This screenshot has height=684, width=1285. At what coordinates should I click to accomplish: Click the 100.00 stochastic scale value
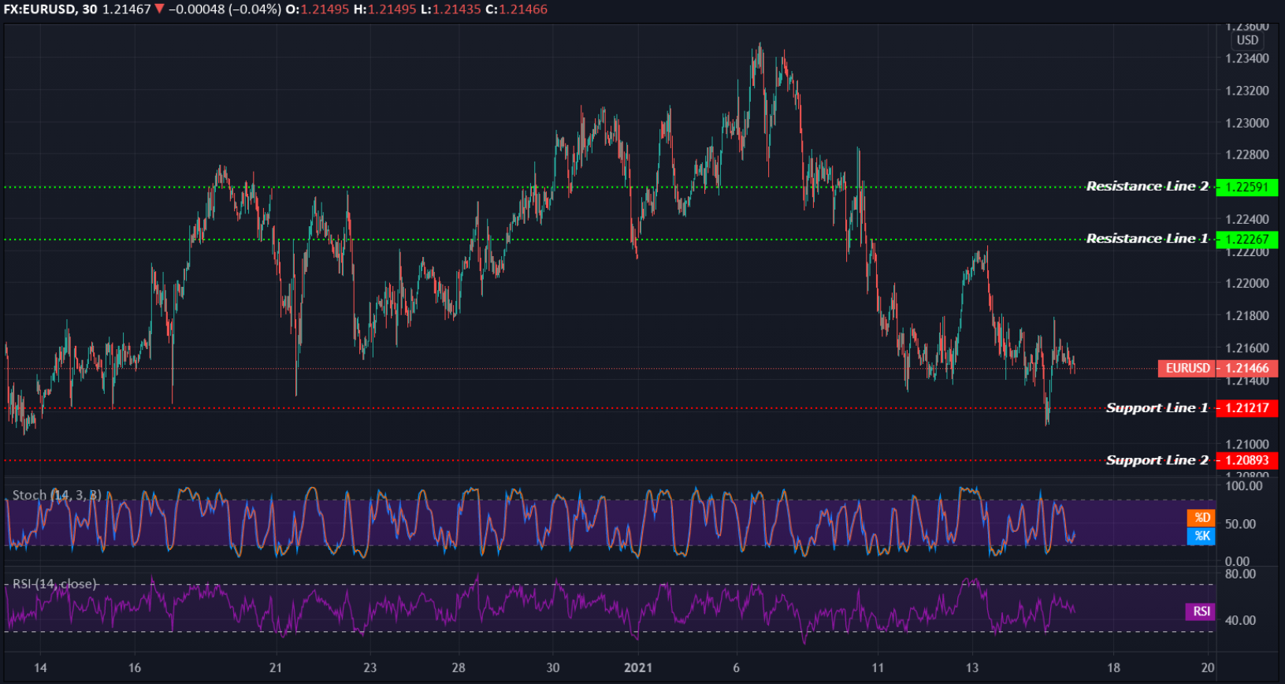(1244, 485)
